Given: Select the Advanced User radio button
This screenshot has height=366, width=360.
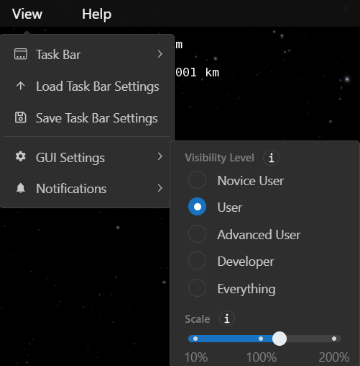Looking at the screenshot, I should click(197, 233).
